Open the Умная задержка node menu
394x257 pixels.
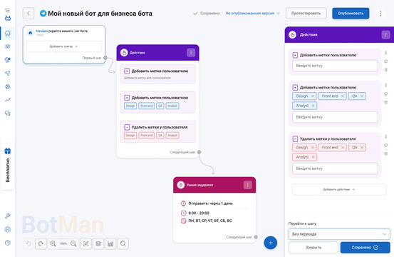[248, 185]
